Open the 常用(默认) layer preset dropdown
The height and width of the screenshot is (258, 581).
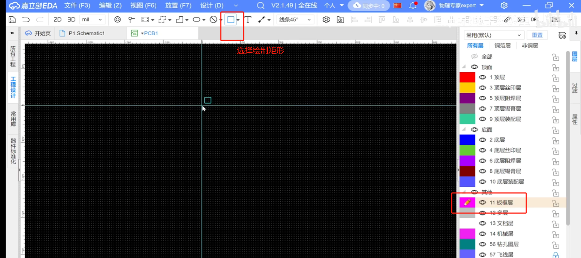pyautogui.click(x=494, y=35)
